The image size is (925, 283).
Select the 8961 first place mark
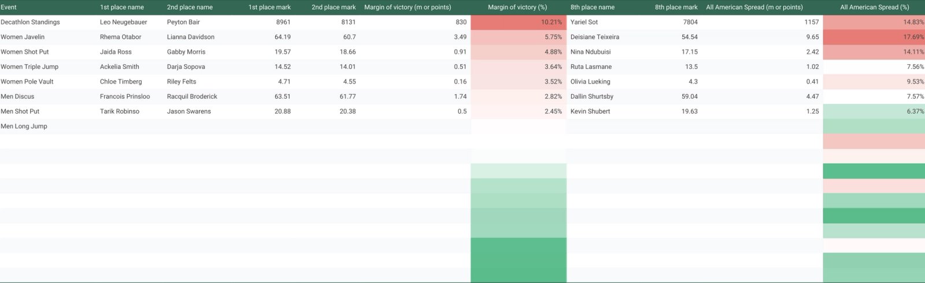283,22
